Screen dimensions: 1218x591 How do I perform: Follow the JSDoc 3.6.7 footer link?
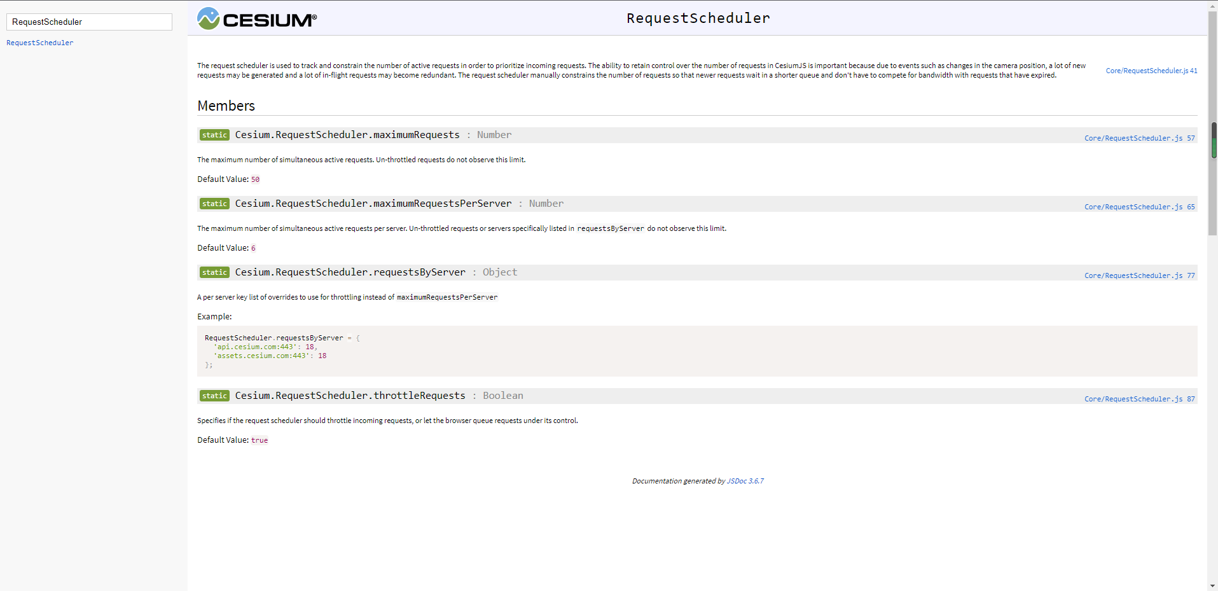[x=745, y=481]
